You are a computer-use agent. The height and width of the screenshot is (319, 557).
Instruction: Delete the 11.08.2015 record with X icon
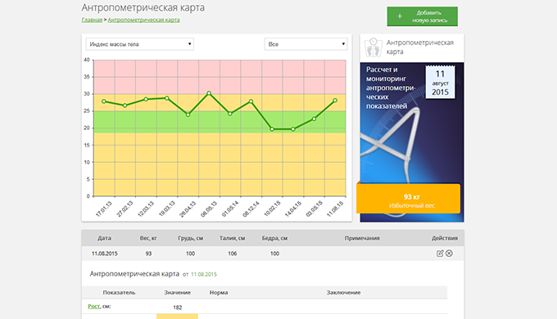click(449, 253)
